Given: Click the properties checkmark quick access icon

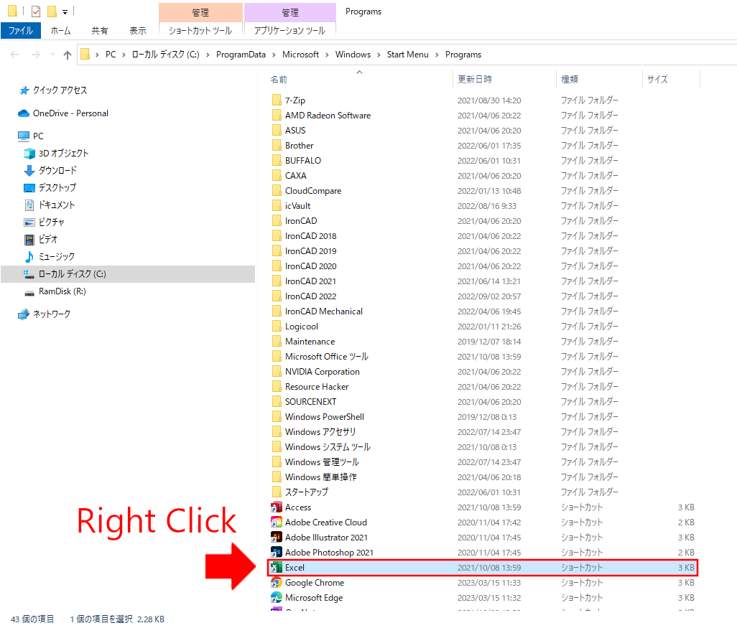Looking at the screenshot, I should tap(36, 11).
